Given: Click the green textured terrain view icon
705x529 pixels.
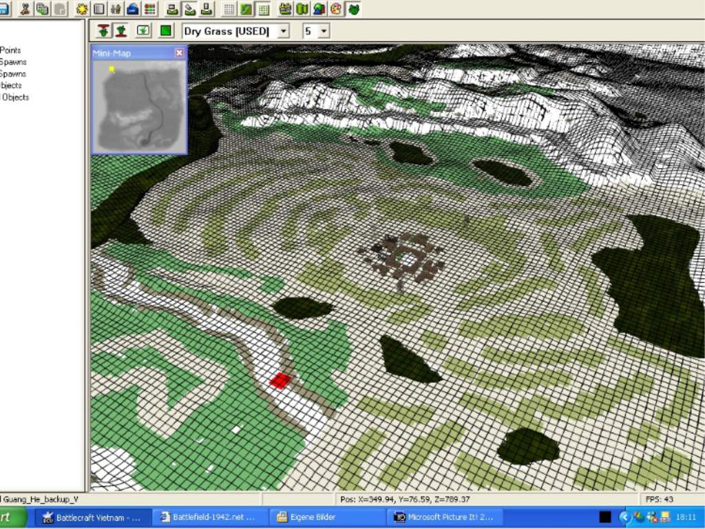Looking at the screenshot, I should [x=246, y=8].
